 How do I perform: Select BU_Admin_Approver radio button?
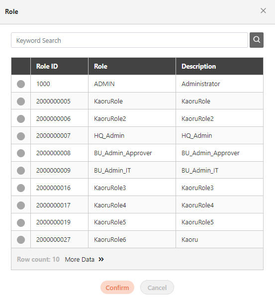click(x=21, y=153)
